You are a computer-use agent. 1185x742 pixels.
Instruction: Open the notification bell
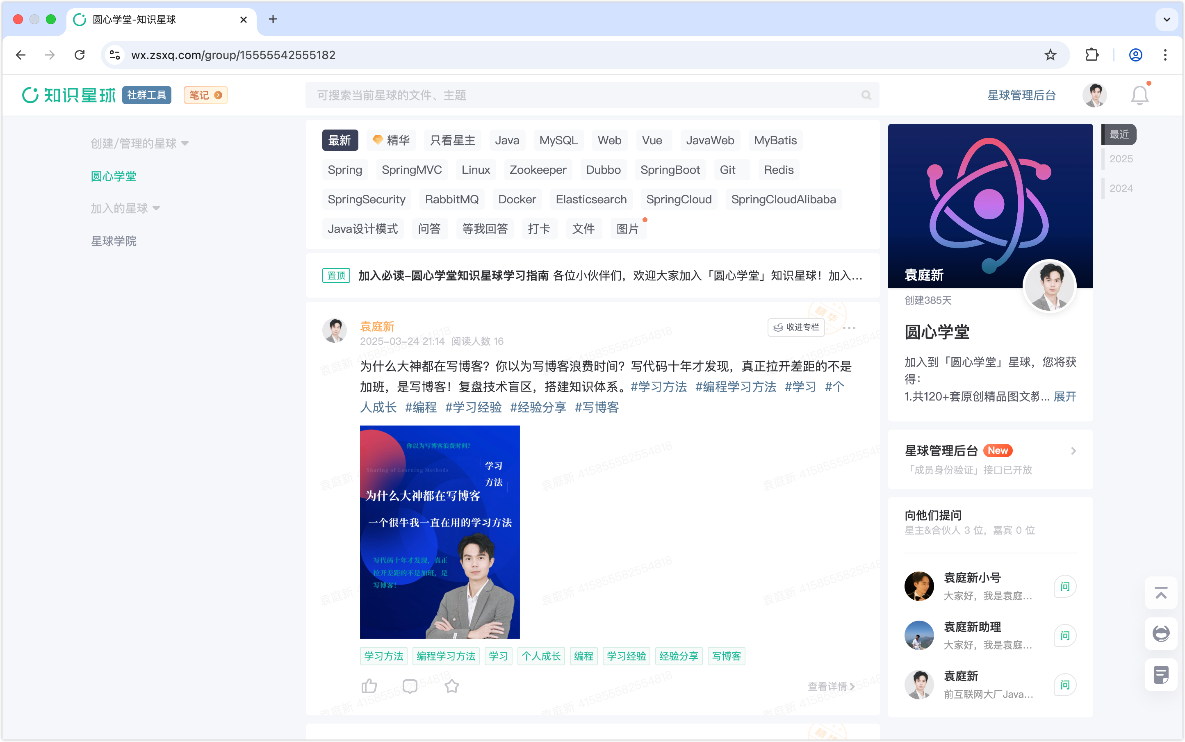(1139, 95)
